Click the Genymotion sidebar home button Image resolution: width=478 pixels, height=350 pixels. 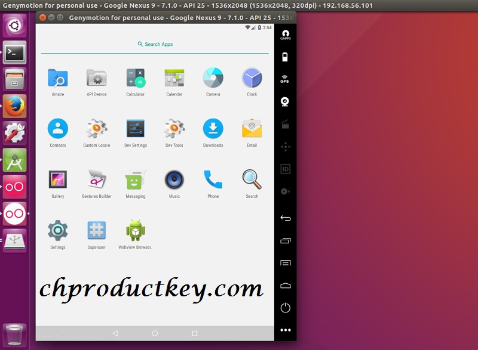tap(286, 285)
